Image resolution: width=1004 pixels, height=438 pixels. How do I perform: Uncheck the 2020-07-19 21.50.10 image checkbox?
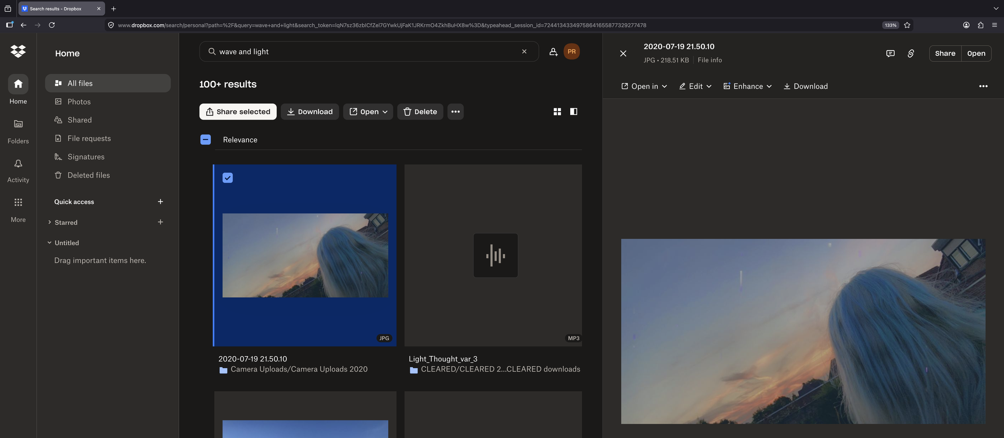point(228,178)
